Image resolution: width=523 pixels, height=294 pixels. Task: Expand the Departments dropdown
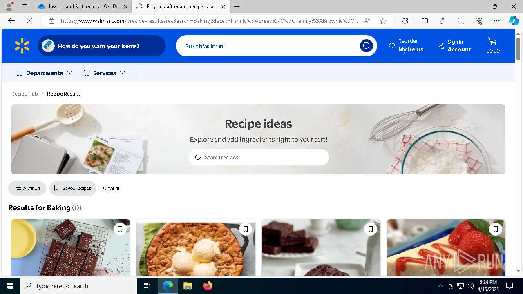pyautogui.click(x=44, y=73)
